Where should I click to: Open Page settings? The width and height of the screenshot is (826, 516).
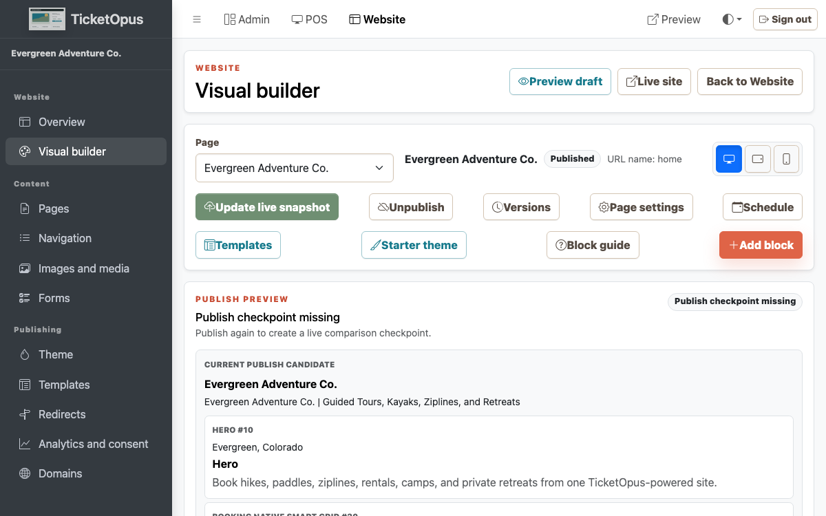[642, 207]
